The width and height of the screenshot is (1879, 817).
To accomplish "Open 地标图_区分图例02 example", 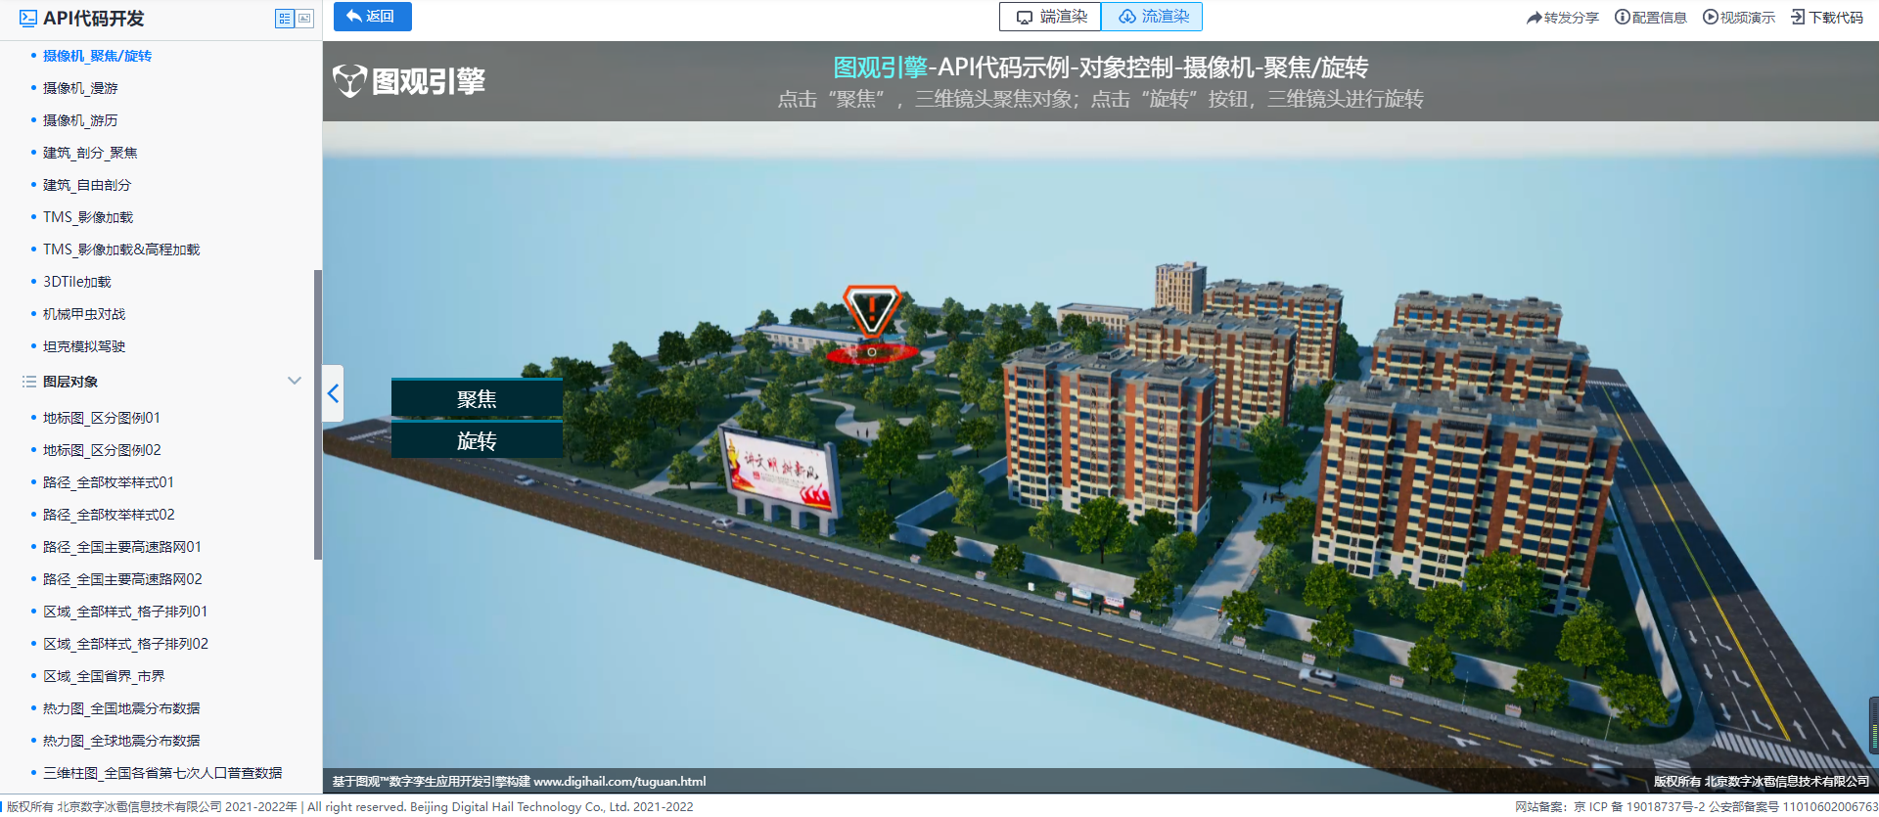I will pyautogui.click(x=102, y=450).
